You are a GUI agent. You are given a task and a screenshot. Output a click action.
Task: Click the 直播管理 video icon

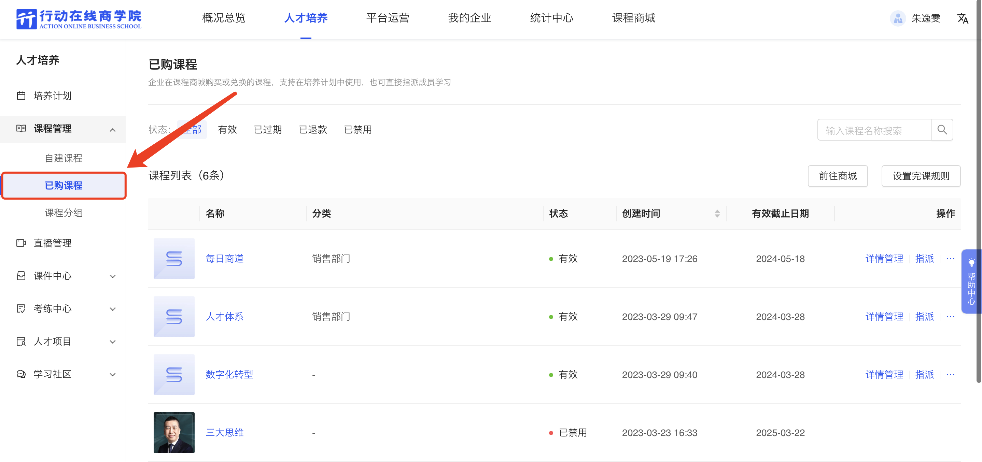point(21,243)
